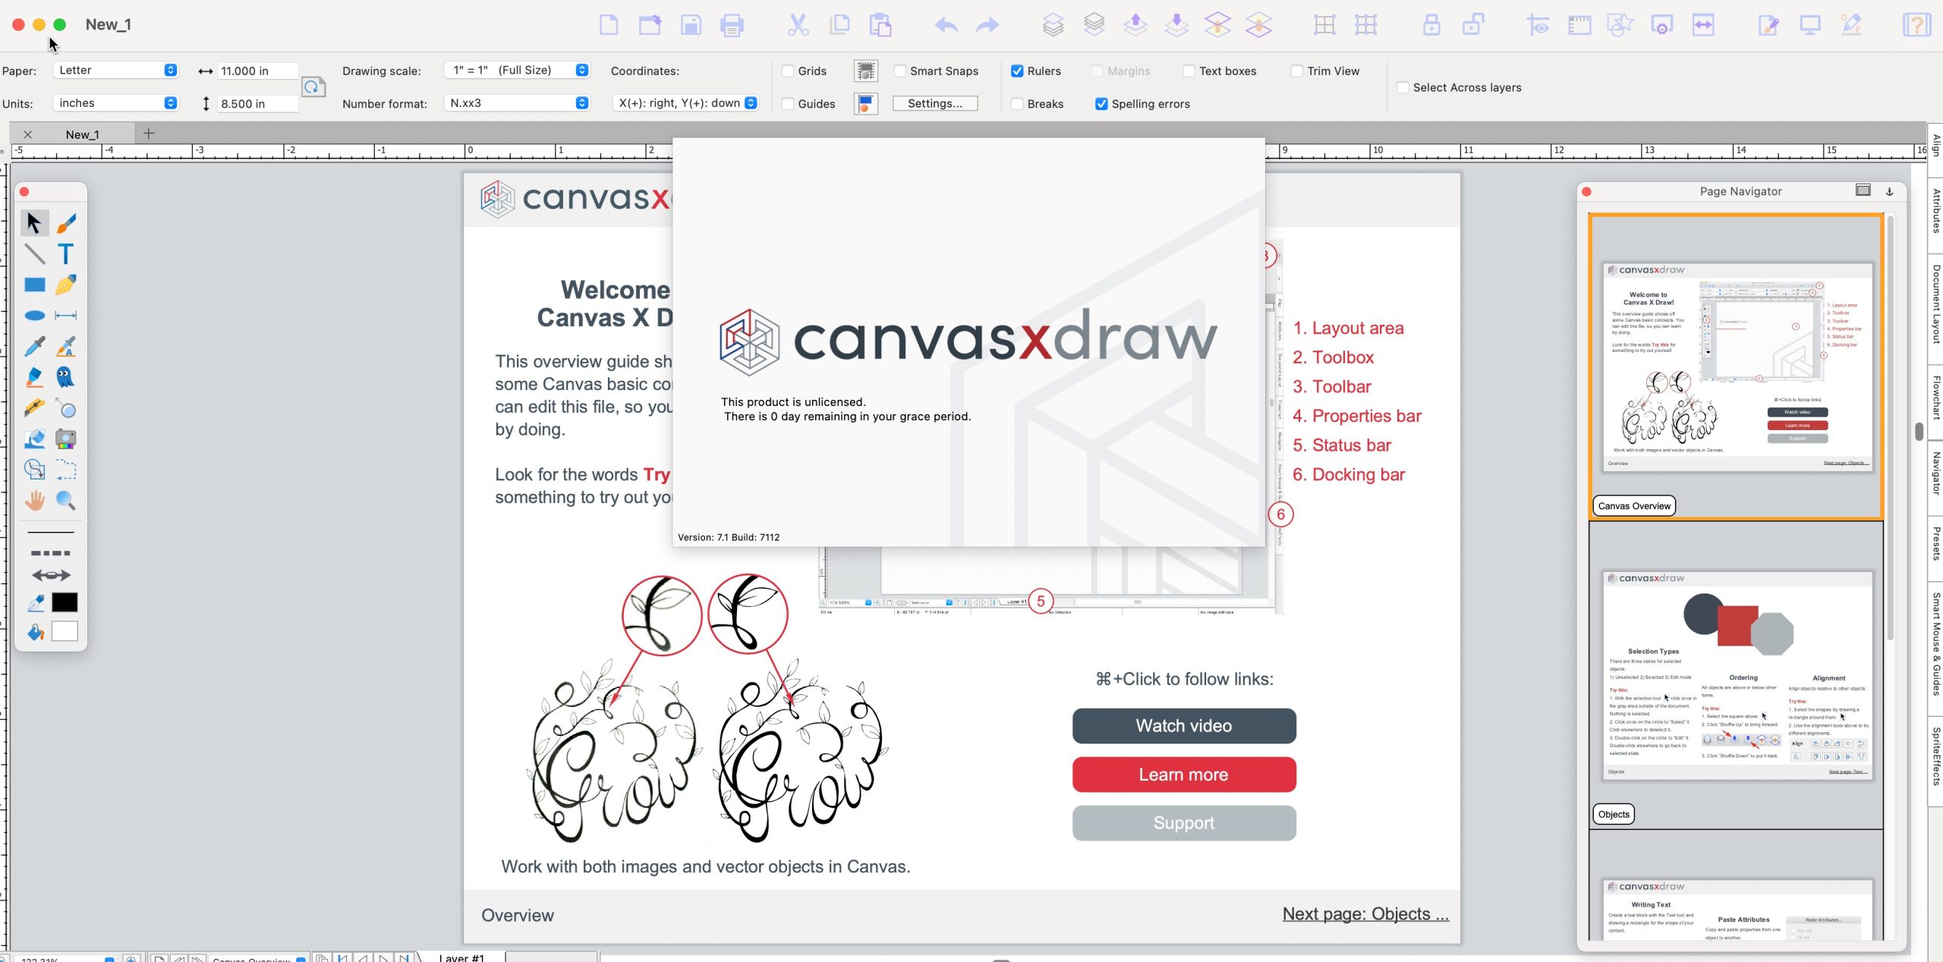Open the Flowchart docking bar tab
This screenshot has height=962, width=1943.
[x=1936, y=398]
